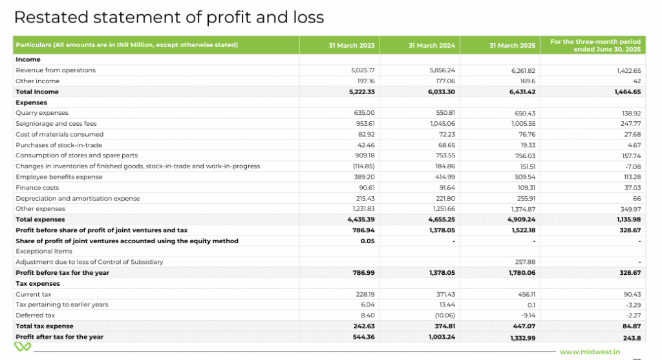
Task: Click the green Midwest logo icon
Action: pos(23,348)
